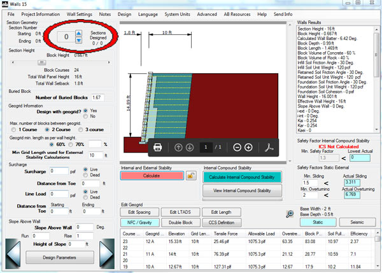Select No for Design with geogrid
This screenshot has height=273, width=382.
pyautogui.click(x=85, y=116)
